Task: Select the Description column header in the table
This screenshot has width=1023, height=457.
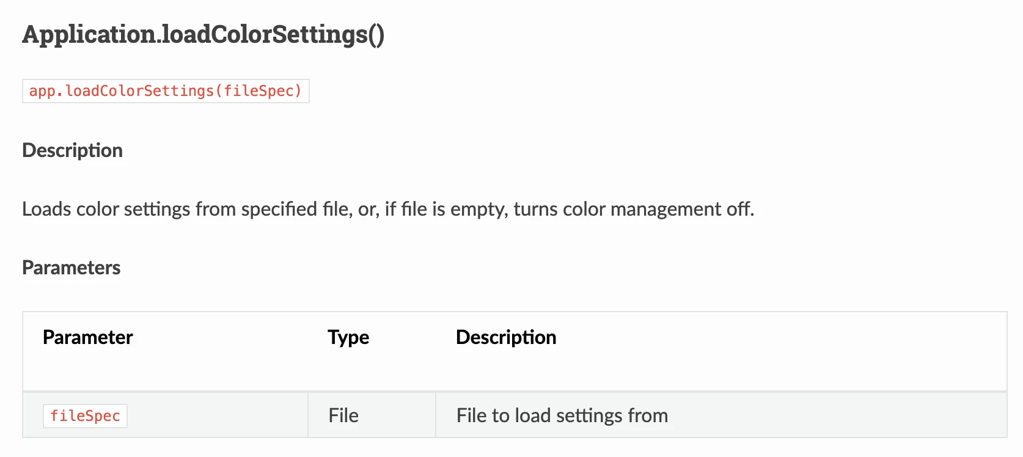Action: 506,337
